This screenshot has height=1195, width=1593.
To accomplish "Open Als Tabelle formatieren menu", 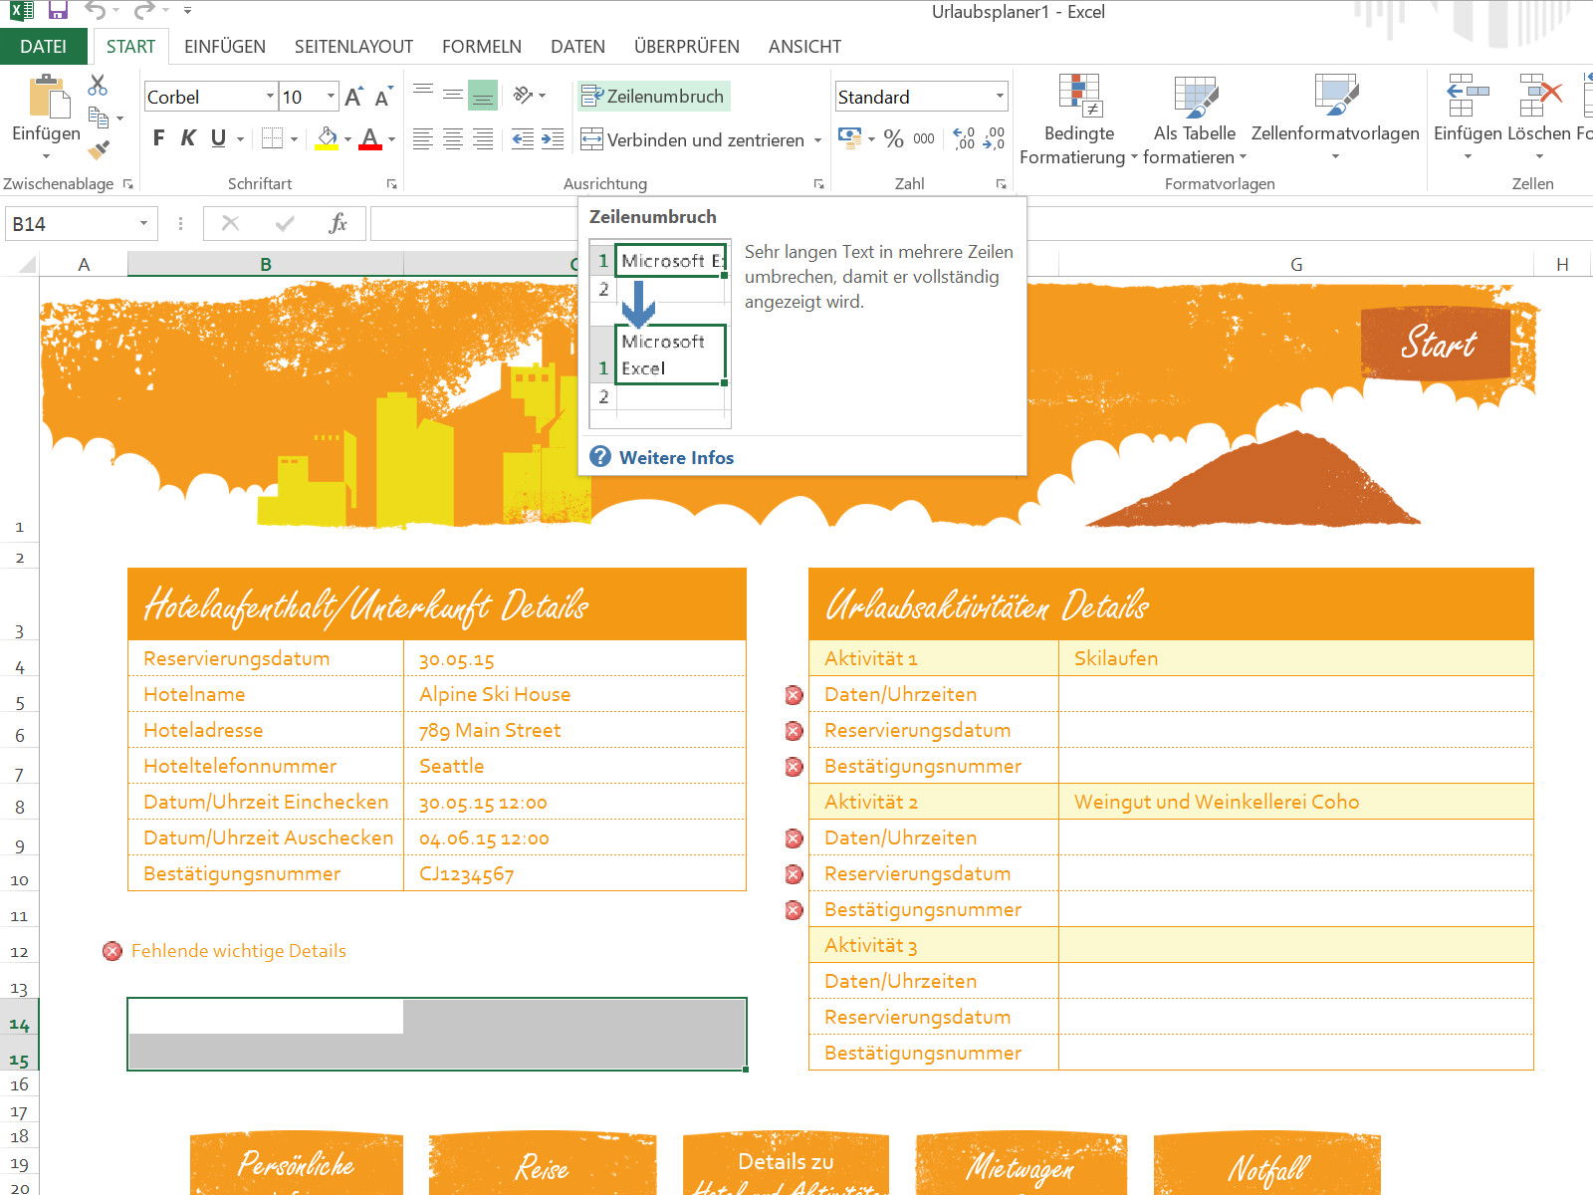I will click(x=1195, y=119).
